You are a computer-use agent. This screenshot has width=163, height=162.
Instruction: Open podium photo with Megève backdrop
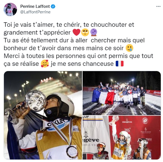[122, 137]
